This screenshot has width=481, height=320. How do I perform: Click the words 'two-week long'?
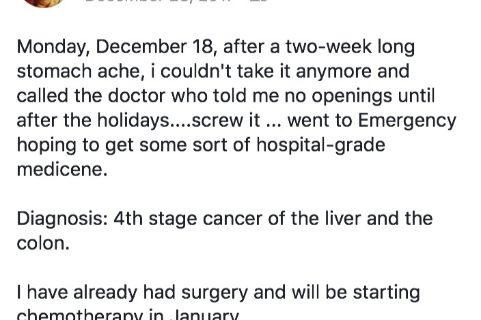point(350,47)
